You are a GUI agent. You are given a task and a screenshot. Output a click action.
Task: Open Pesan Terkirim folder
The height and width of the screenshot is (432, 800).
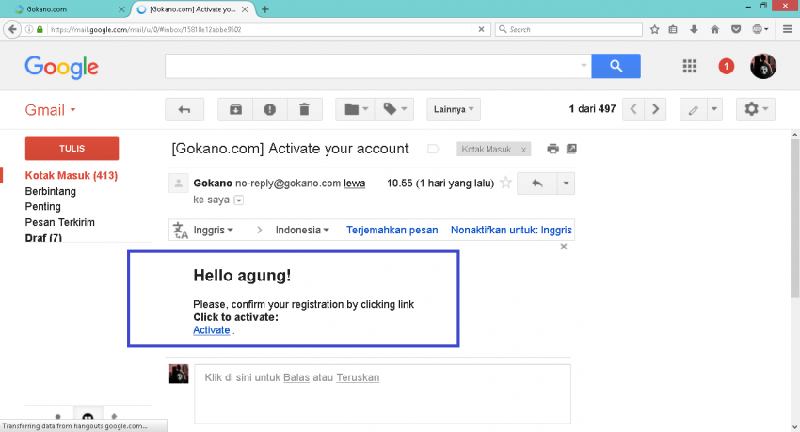coord(59,222)
